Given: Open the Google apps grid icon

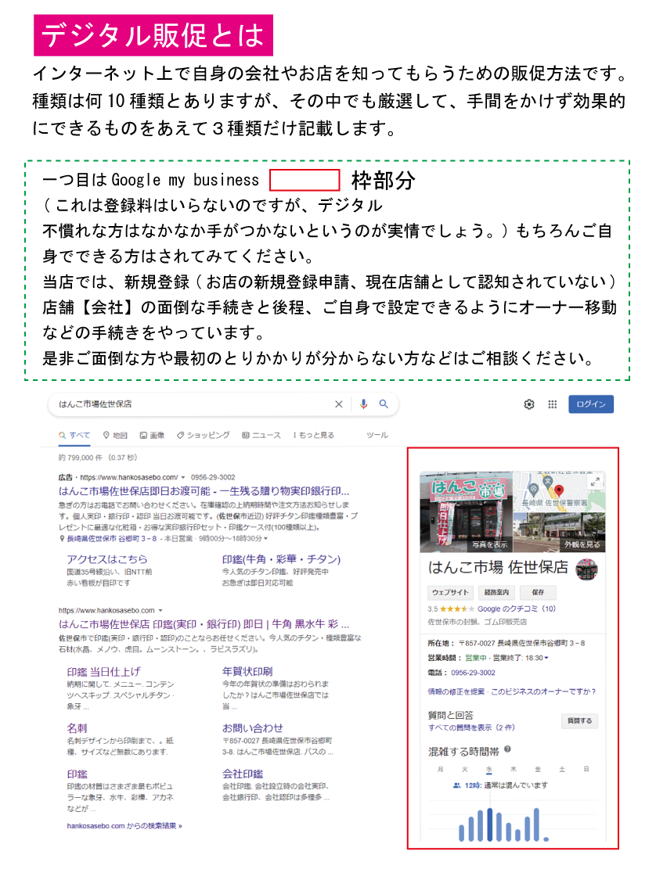Looking at the screenshot, I should point(553,404).
